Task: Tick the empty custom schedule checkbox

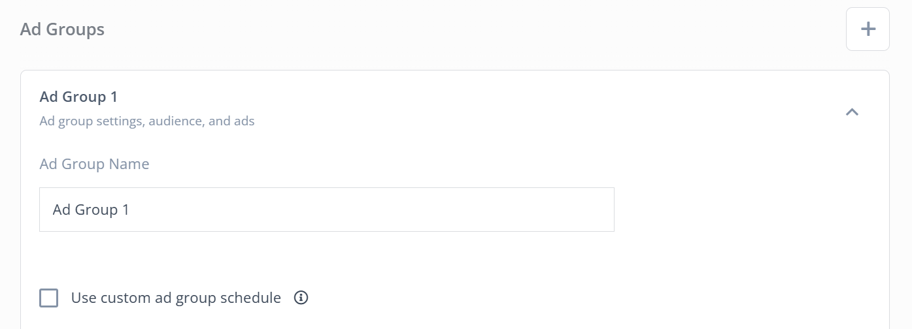Action: [x=49, y=298]
